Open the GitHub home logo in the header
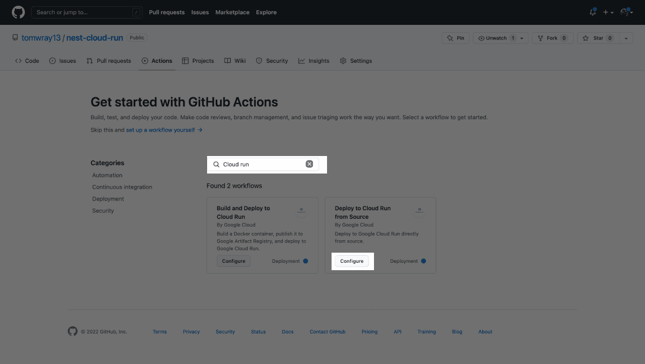Screen dimensions: 645x364 (x=18, y=12)
